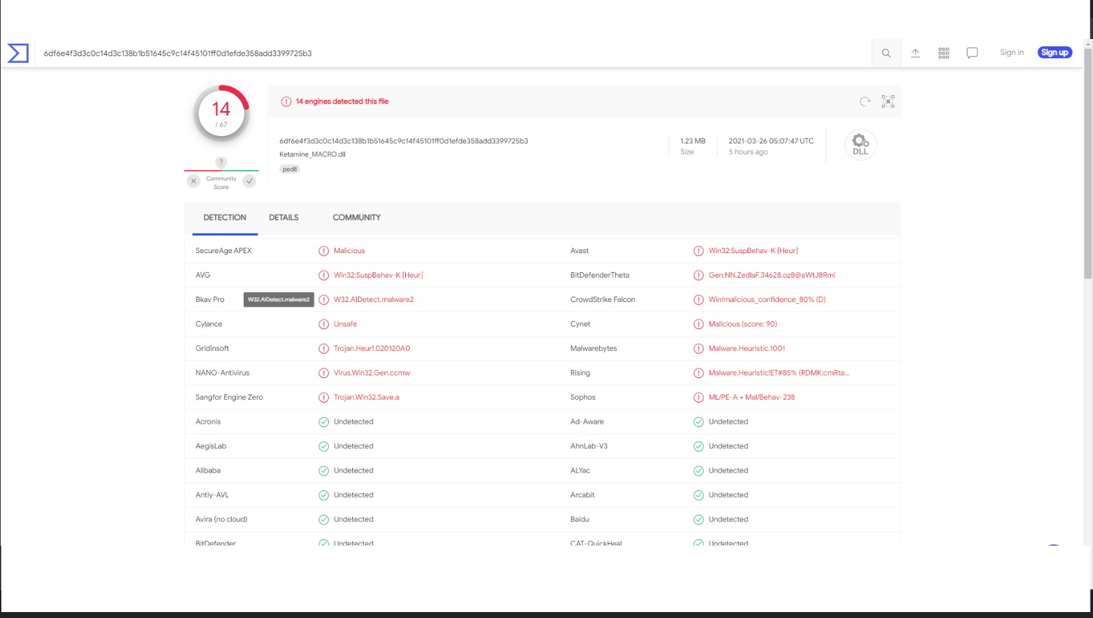Click the Alibaba undetected check icon
This screenshot has width=1093, height=618.
pos(324,471)
